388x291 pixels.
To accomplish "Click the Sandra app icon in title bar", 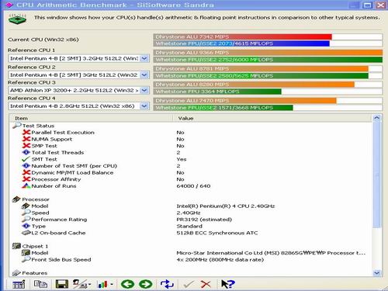I will point(9,5).
